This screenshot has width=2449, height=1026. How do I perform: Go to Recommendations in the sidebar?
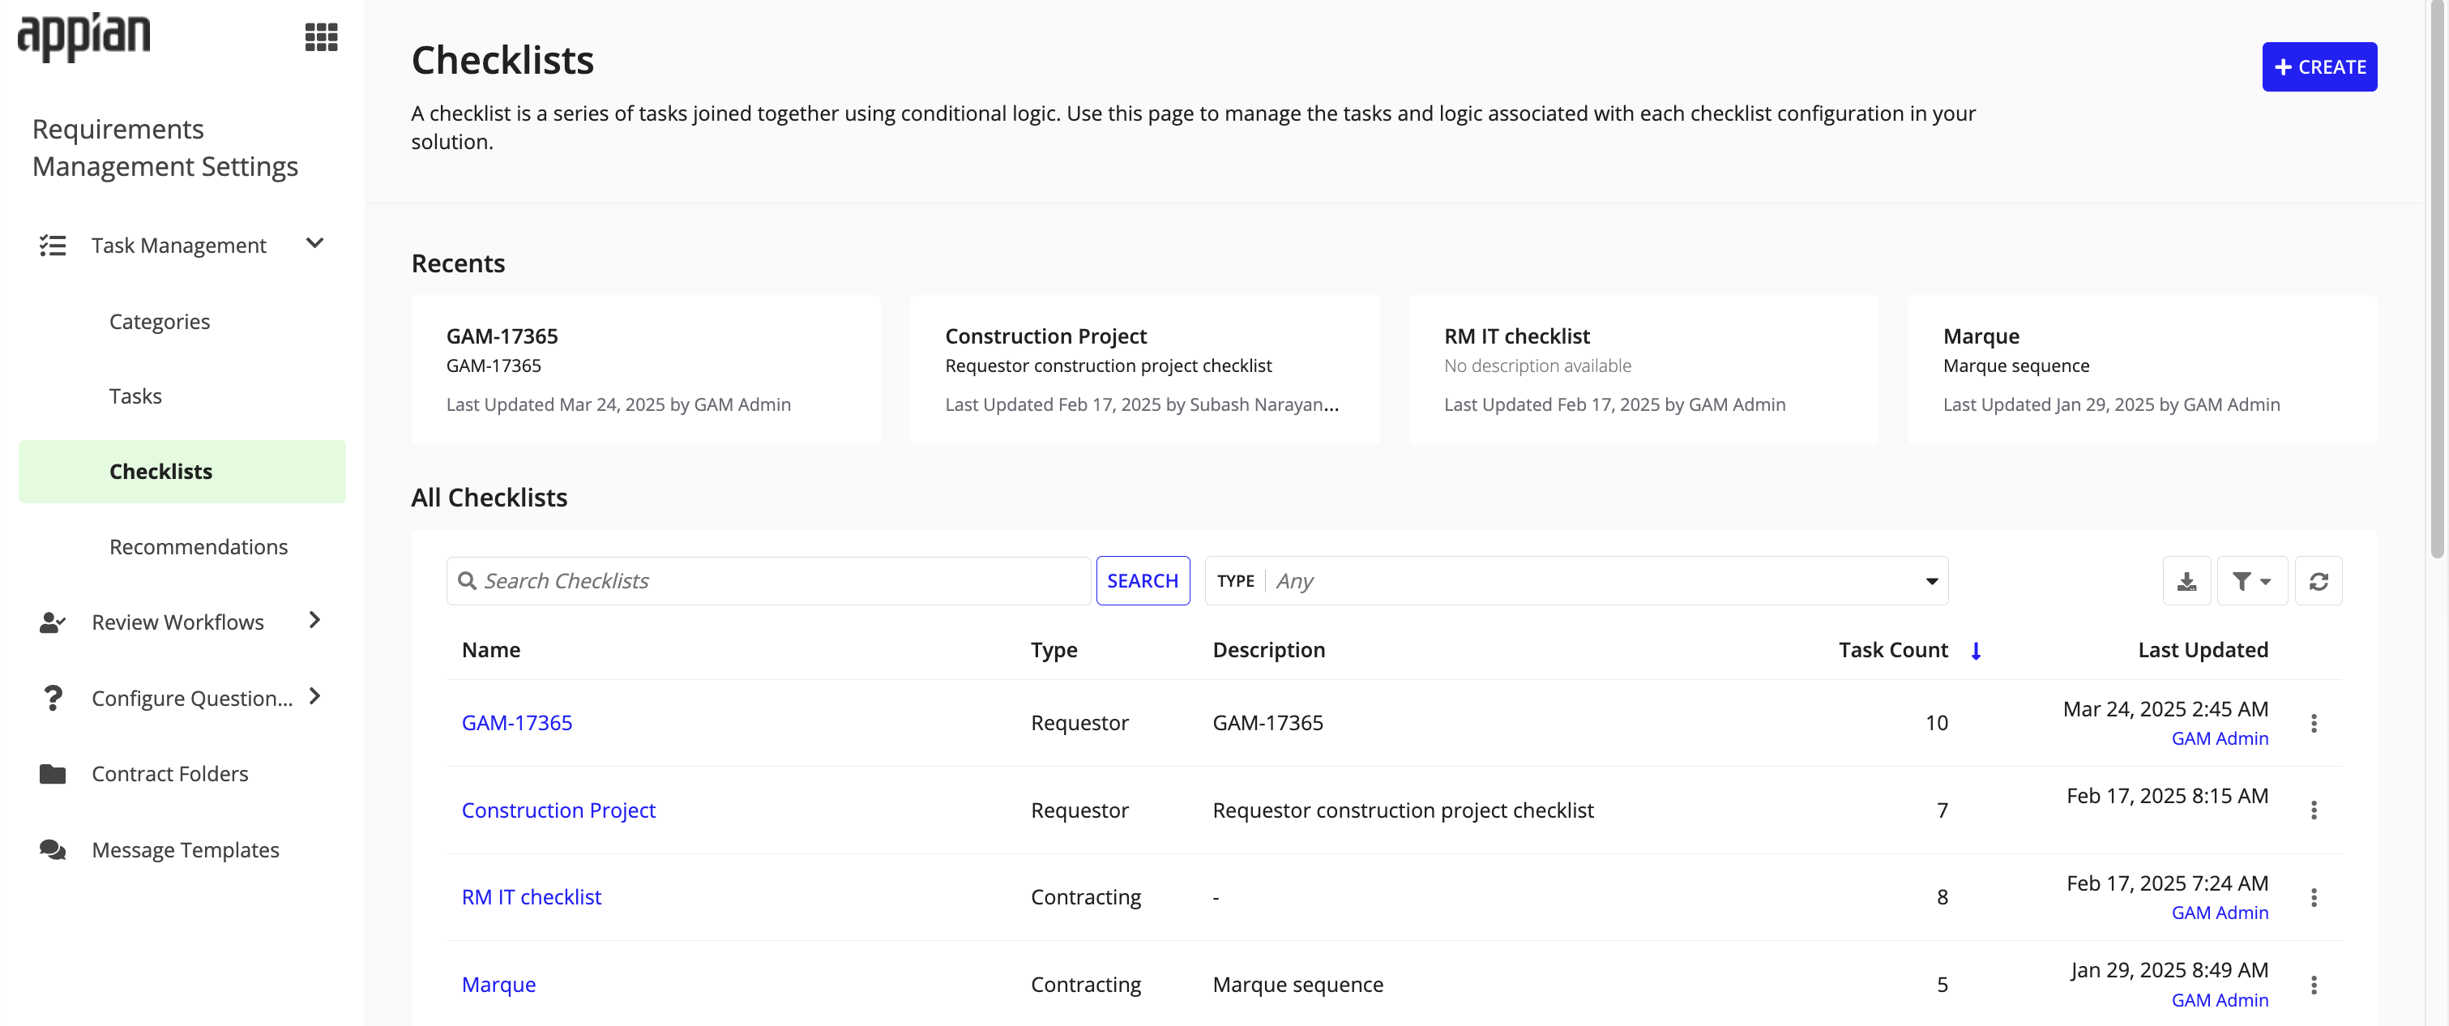tap(199, 547)
